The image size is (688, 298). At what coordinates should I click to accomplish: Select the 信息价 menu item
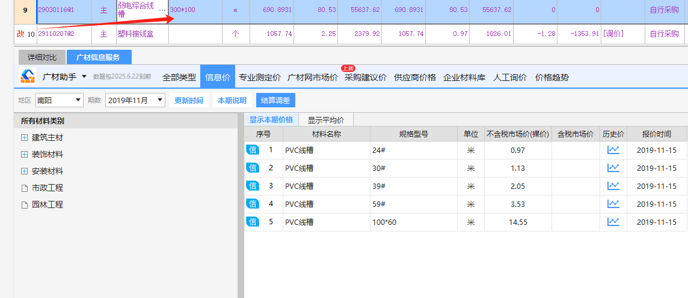click(218, 77)
